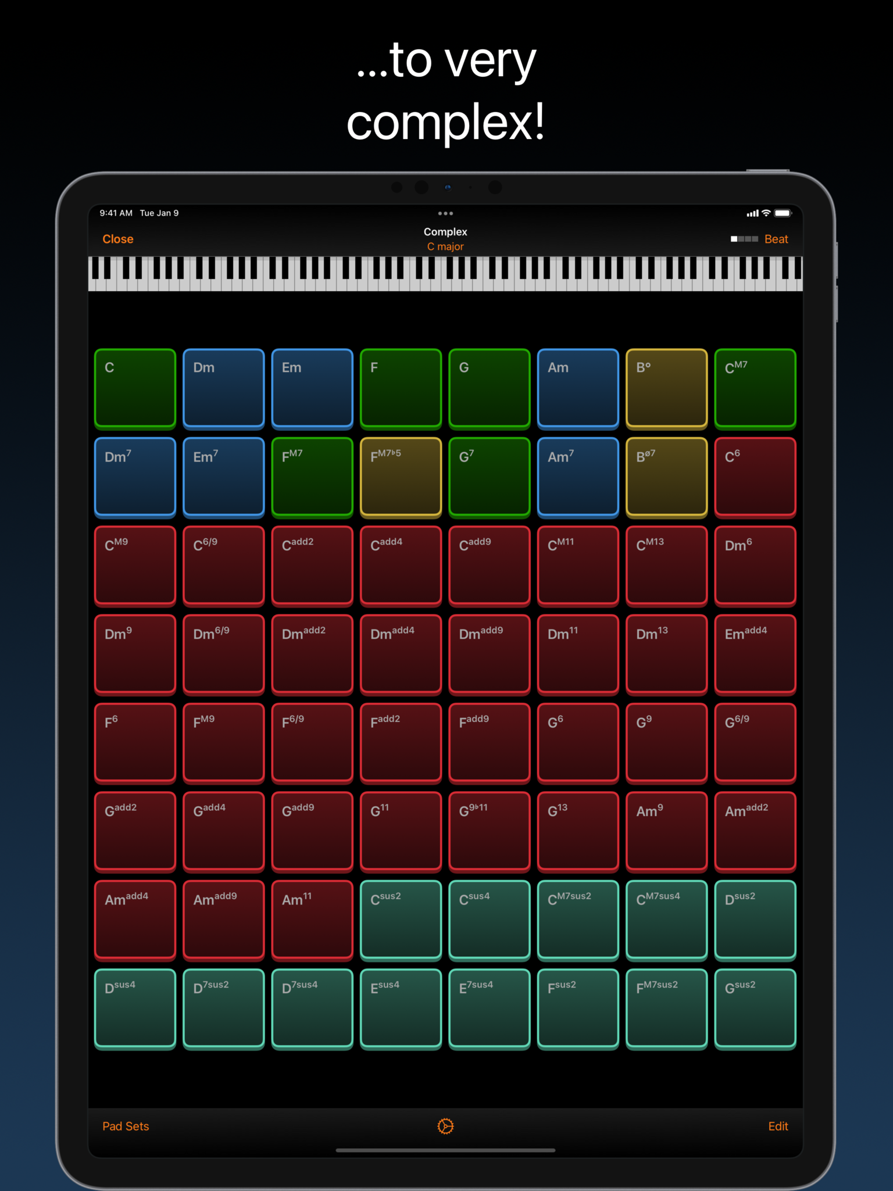Play the FM7♭5 chord pad
This screenshot has height=1191, width=893.
401,477
